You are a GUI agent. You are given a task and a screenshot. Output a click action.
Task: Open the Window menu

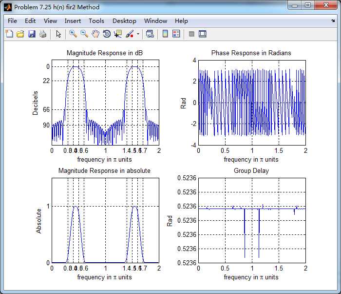click(156, 21)
